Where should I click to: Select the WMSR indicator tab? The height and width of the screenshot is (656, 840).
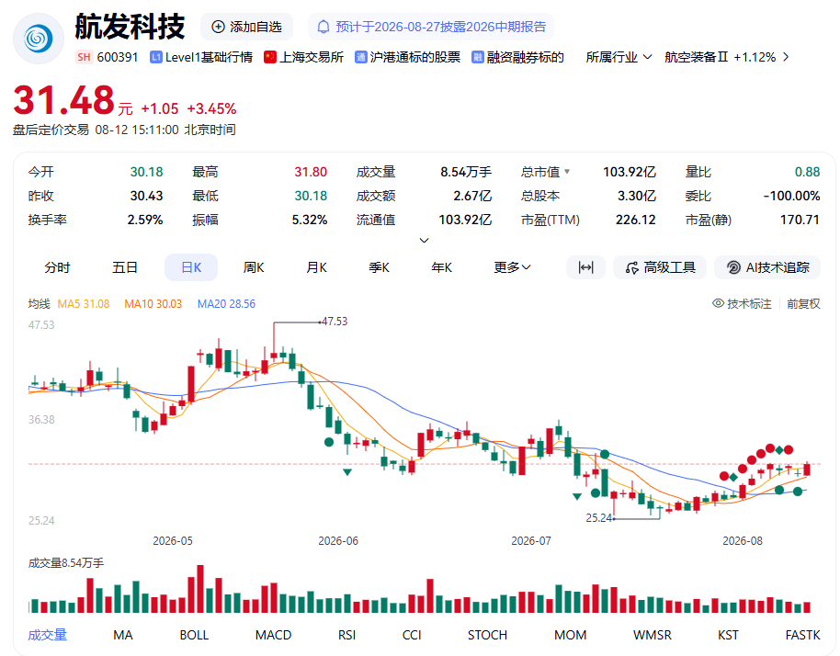[x=652, y=635]
